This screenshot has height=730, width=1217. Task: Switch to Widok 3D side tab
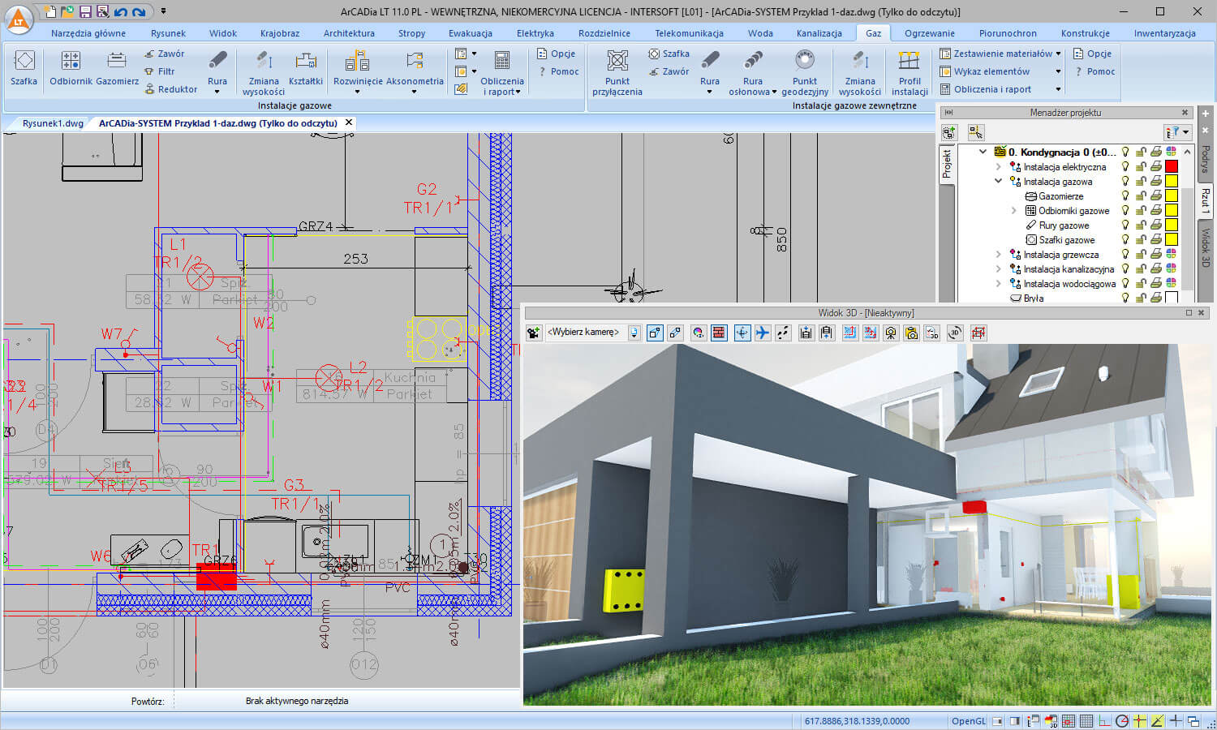(x=1206, y=247)
